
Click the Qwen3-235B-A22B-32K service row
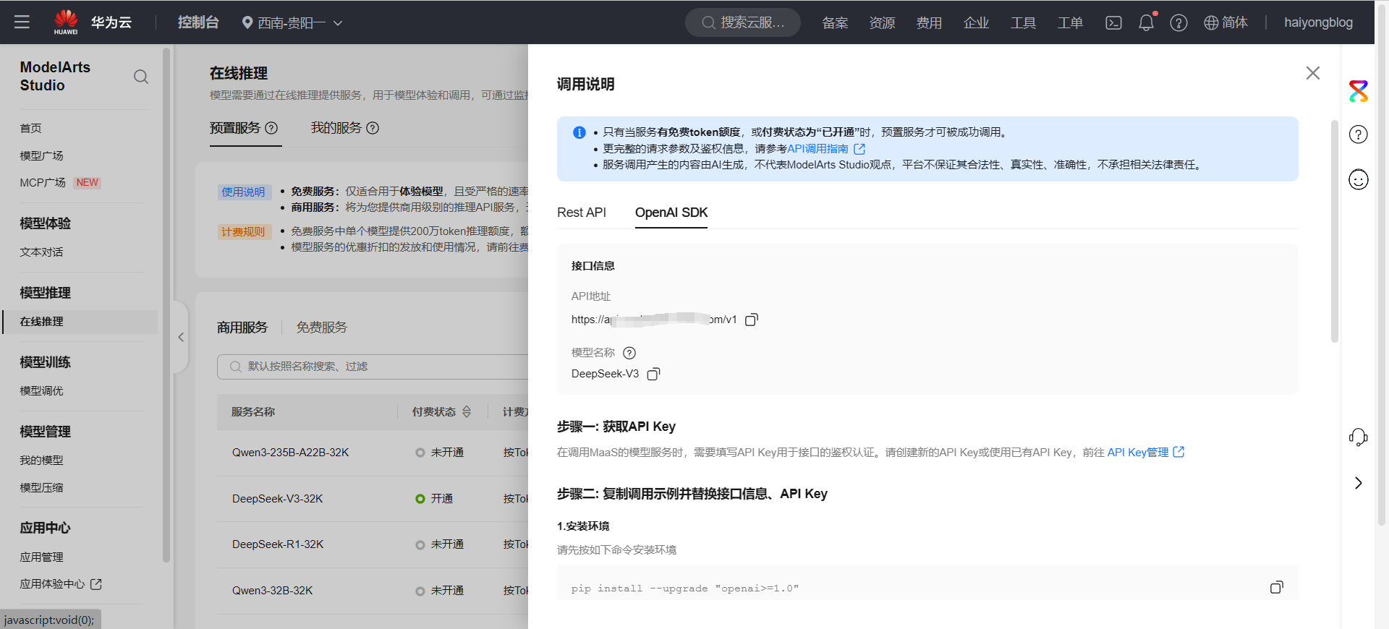point(373,453)
